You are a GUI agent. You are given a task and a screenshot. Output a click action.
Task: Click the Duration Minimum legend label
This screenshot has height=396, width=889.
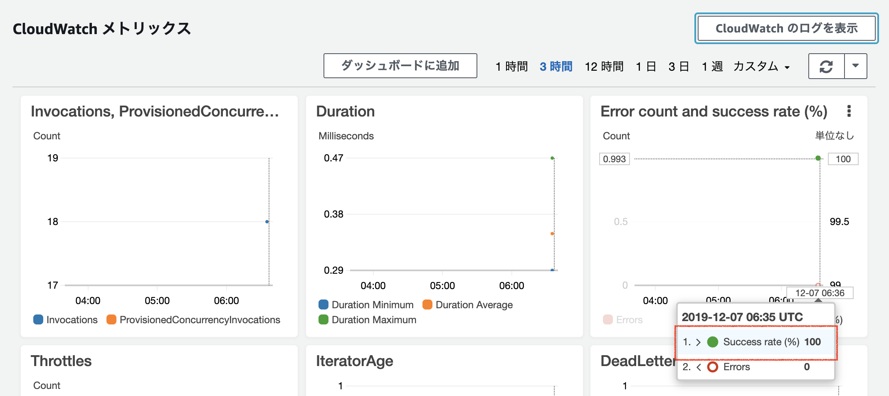(x=373, y=305)
